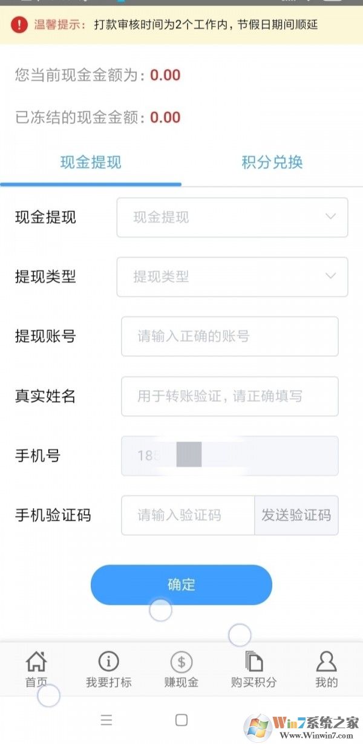The width and height of the screenshot is (363, 744).
Task: Open the 现金提现 withdrawal method dropdown
Action: coord(232,218)
